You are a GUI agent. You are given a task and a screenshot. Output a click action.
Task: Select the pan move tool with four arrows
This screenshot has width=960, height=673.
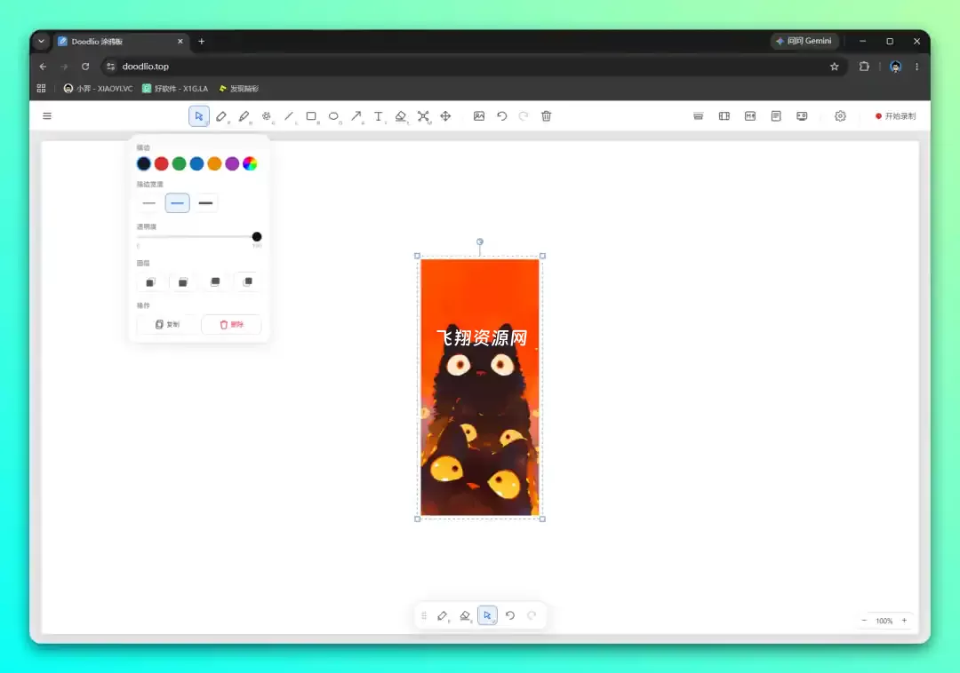tap(445, 116)
